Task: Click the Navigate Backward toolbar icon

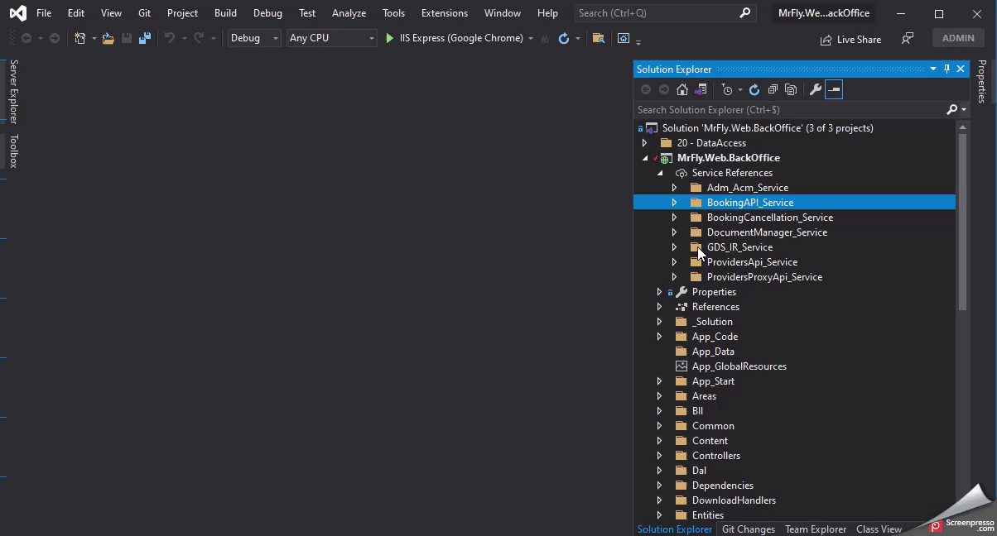Action: coord(26,38)
